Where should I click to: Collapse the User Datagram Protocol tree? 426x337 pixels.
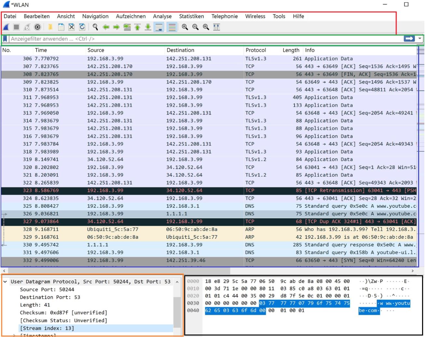(x=5, y=282)
